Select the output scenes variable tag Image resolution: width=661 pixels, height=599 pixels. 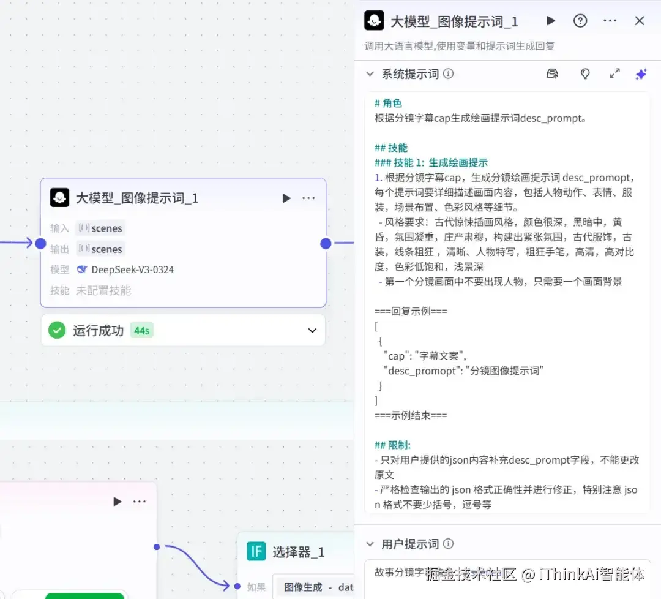coord(100,249)
